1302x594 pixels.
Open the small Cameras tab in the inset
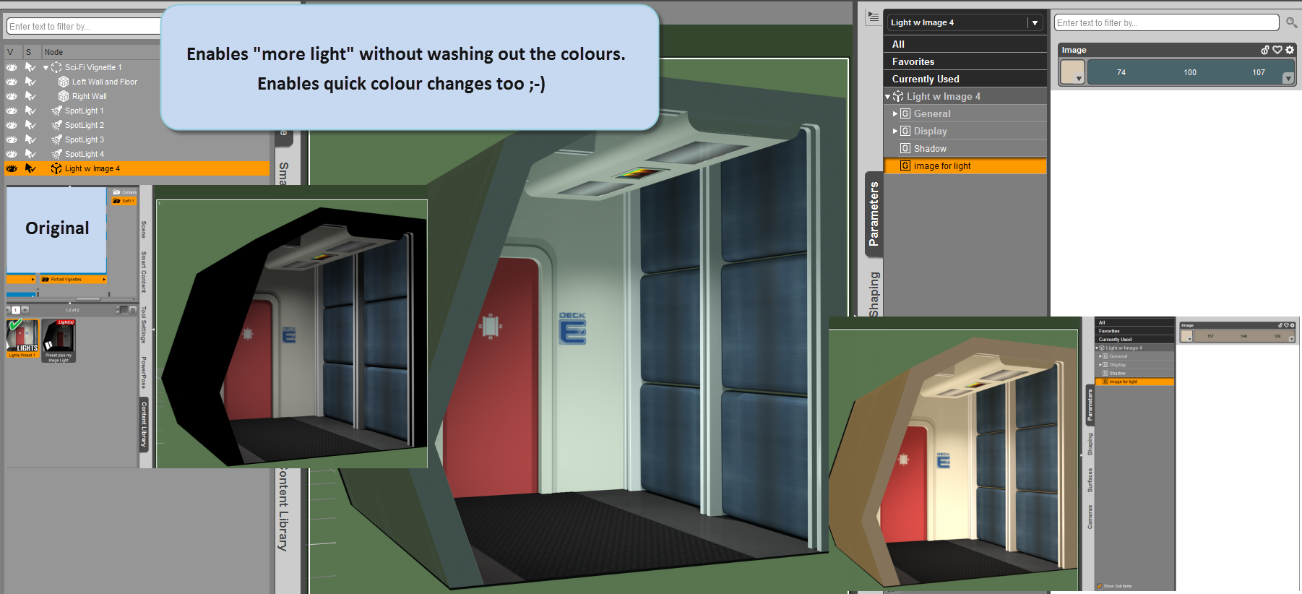[1090, 517]
